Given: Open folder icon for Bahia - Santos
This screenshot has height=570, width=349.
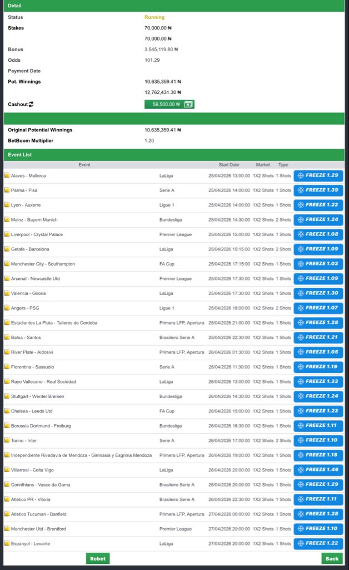Looking at the screenshot, I should click(x=7, y=337).
